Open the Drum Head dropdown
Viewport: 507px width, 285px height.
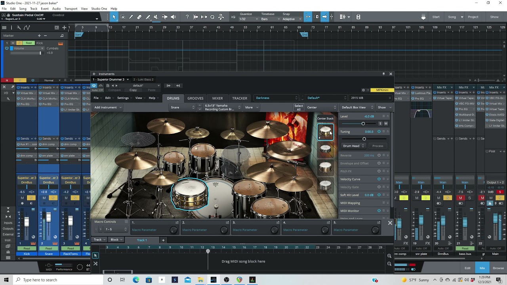(353, 146)
